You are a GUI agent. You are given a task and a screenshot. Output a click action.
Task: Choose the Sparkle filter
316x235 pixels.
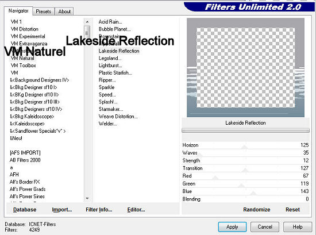[x=106, y=87]
